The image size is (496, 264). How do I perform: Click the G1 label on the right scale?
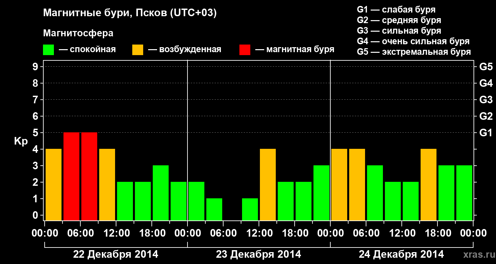[x=486, y=133]
